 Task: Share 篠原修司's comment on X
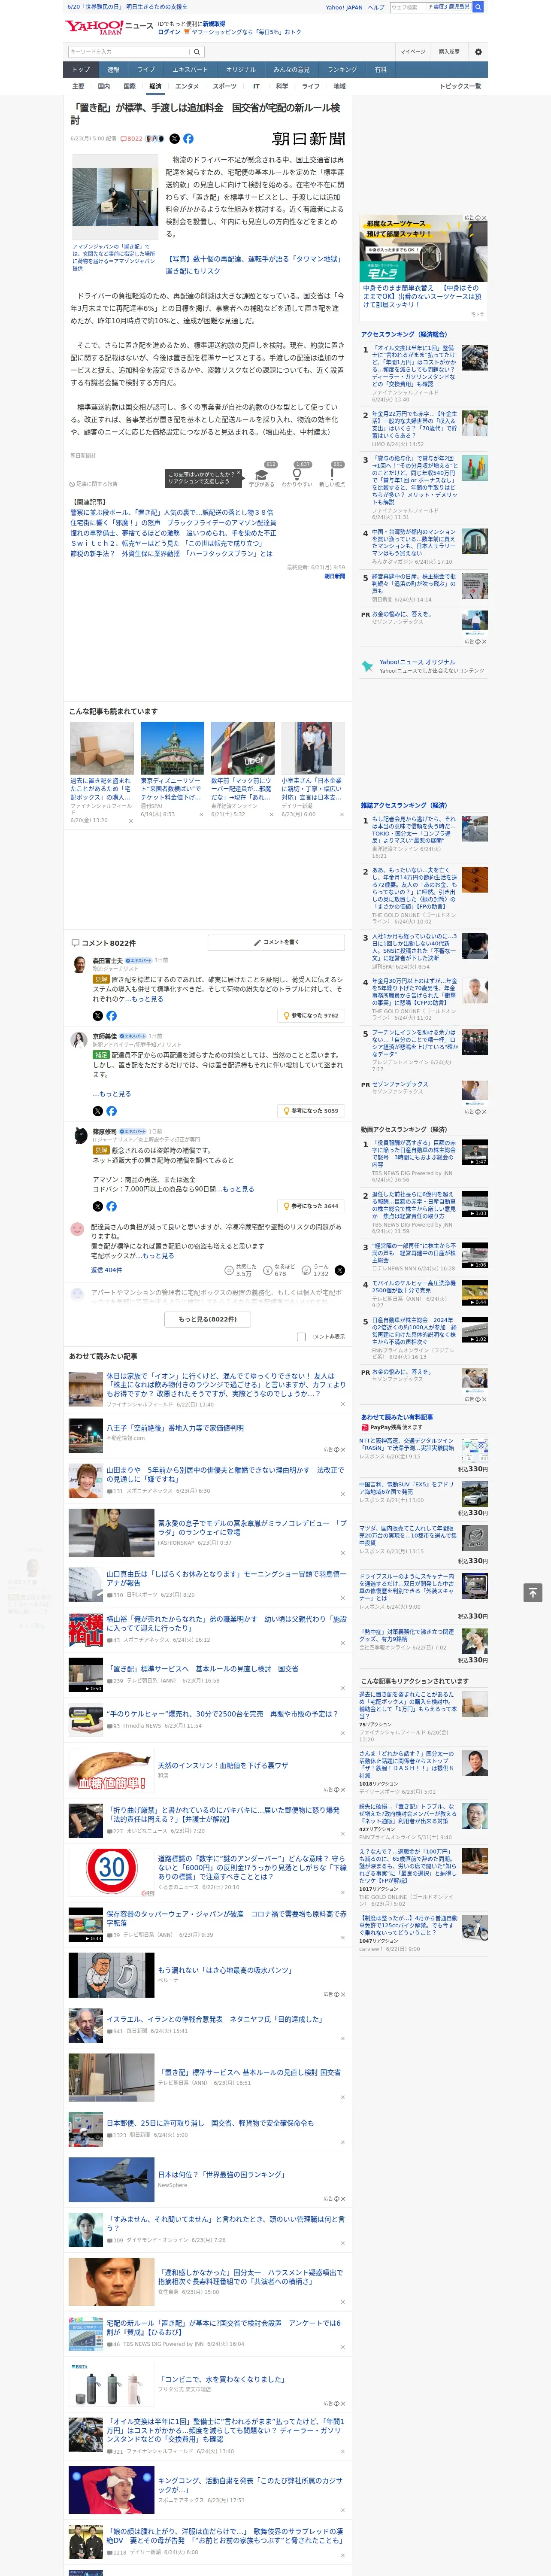[98, 1206]
